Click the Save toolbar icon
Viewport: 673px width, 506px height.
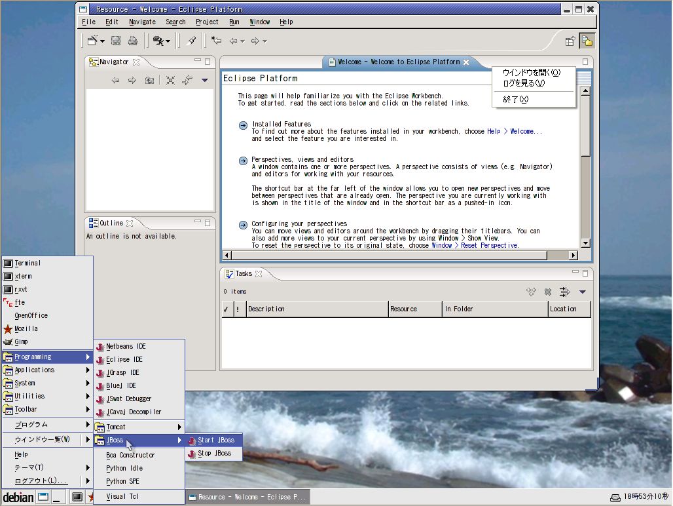[116, 41]
